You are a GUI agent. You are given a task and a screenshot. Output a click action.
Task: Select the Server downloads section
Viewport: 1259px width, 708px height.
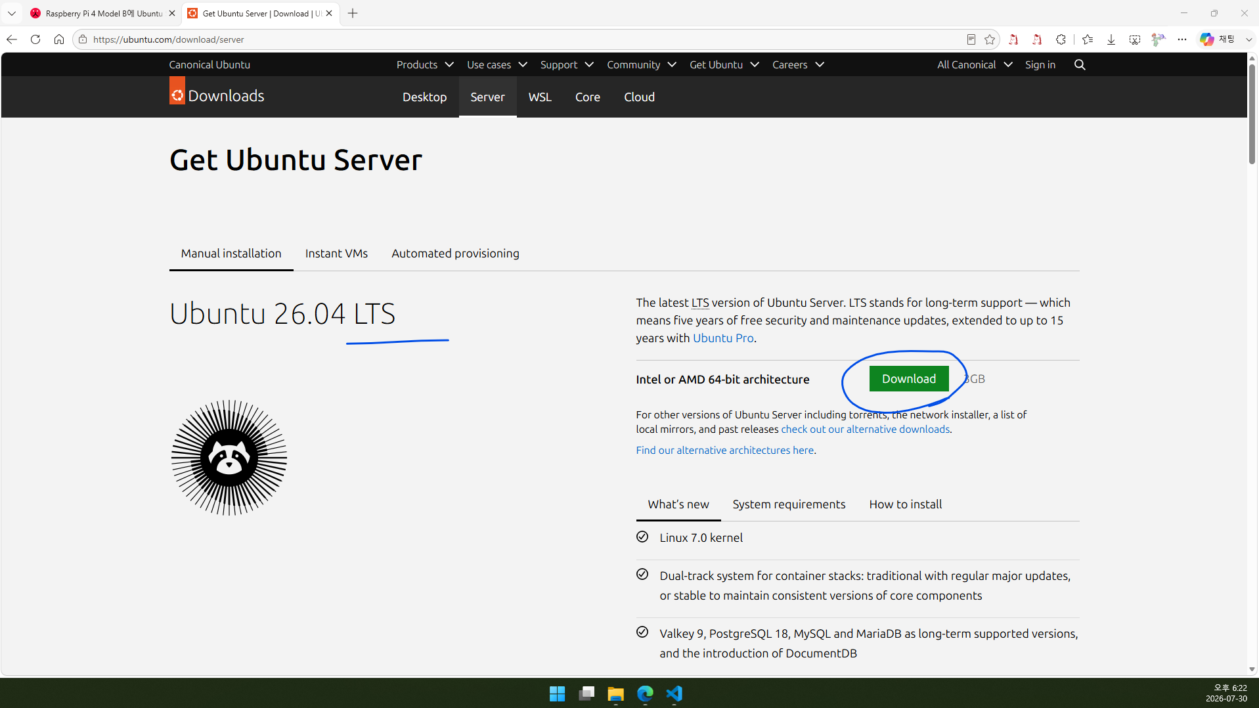point(487,97)
